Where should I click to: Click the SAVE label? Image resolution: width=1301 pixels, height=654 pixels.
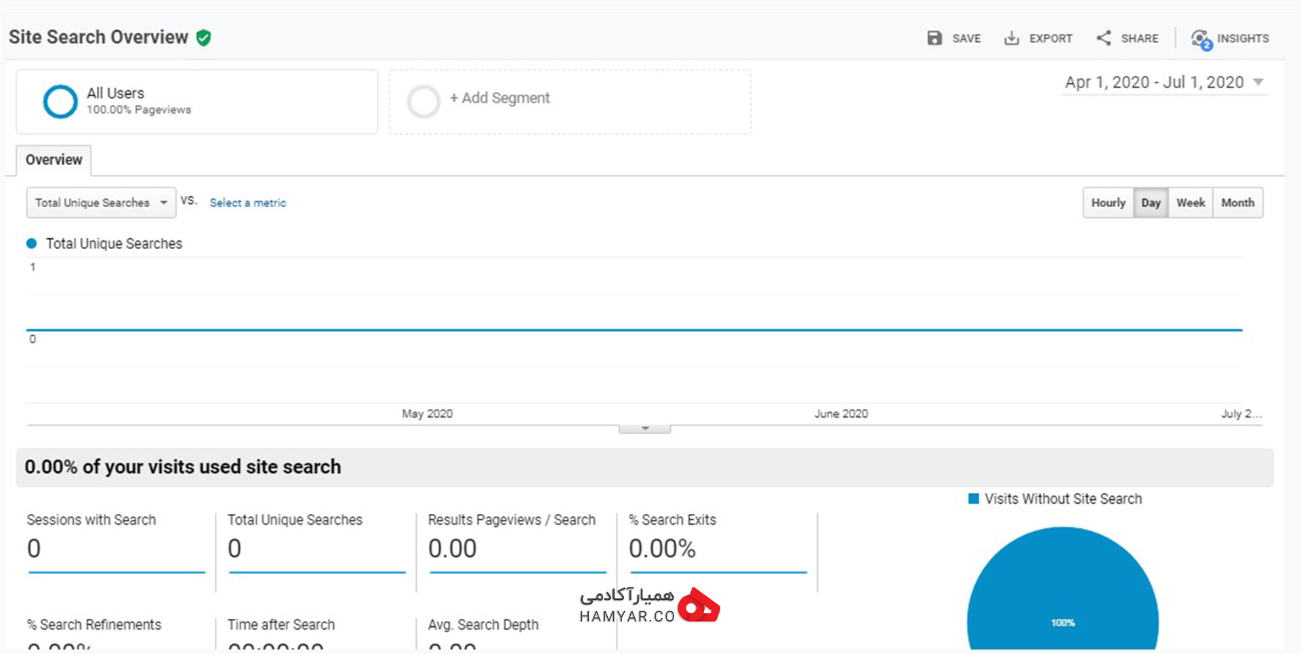pos(966,39)
